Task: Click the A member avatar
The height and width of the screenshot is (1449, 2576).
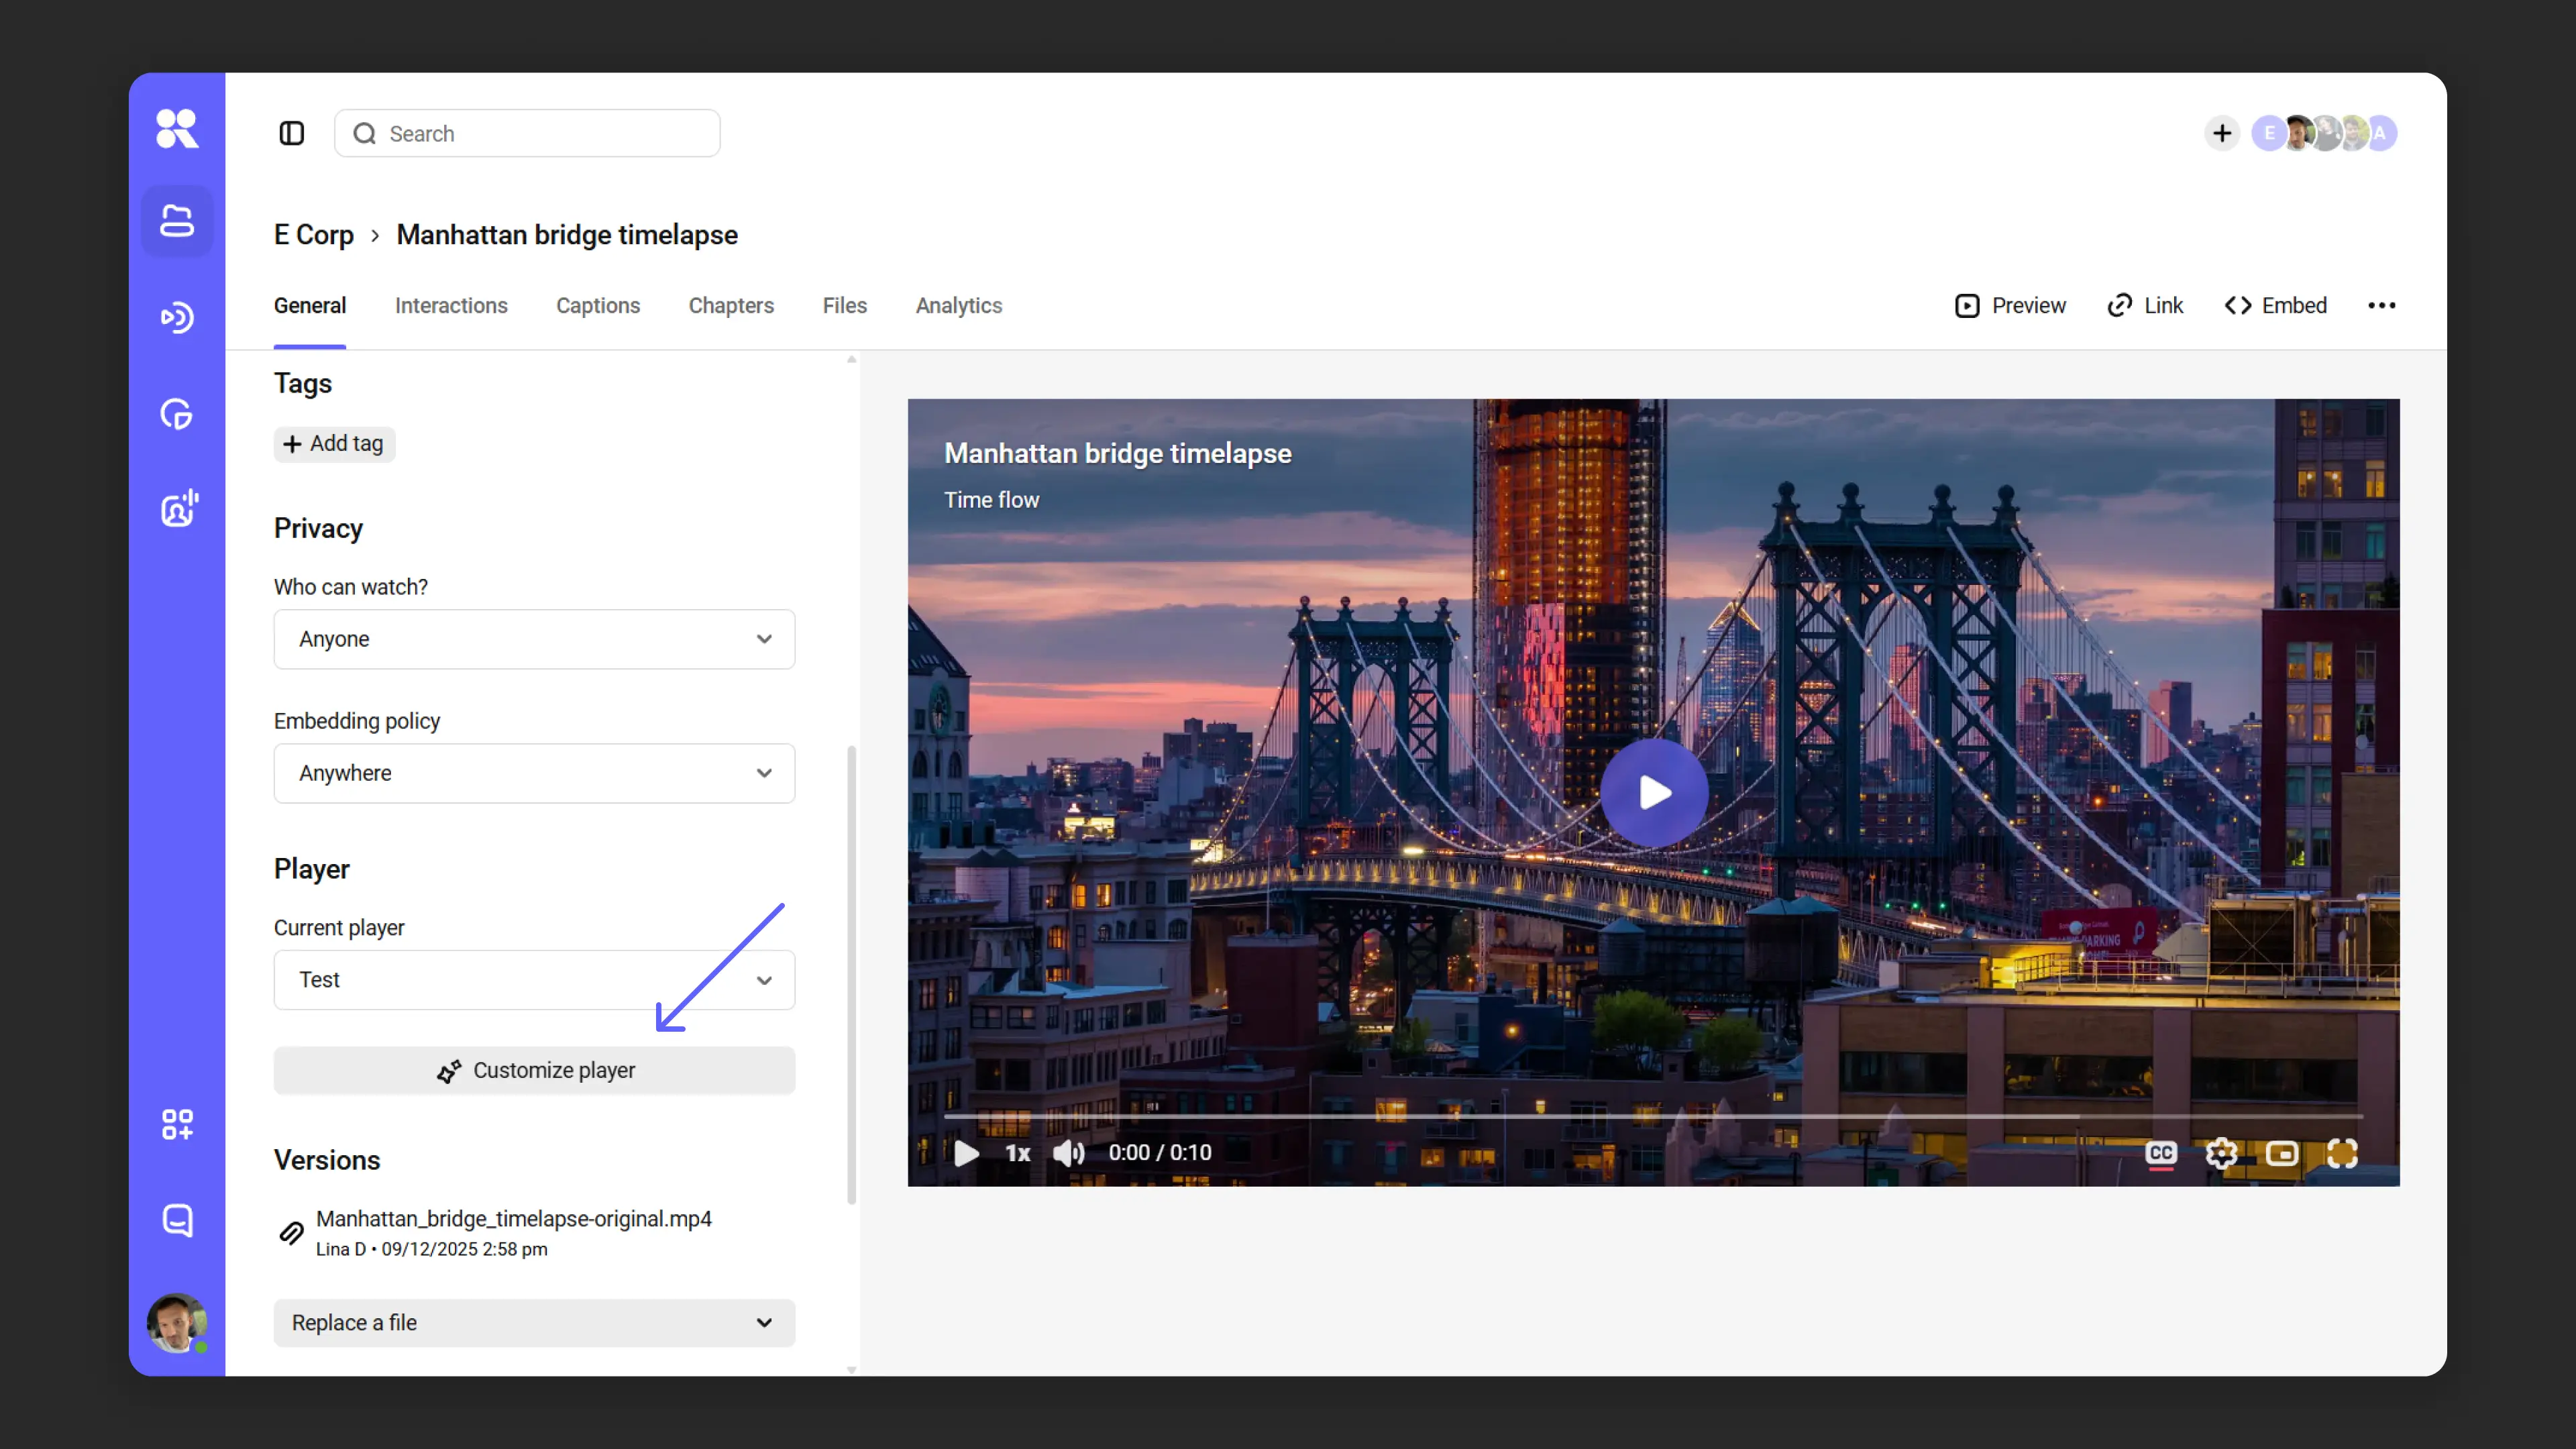Action: [x=2381, y=133]
